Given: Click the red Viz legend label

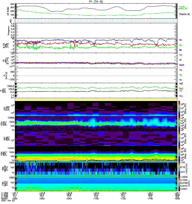Looking at the screenshot, I should (181, 70).
